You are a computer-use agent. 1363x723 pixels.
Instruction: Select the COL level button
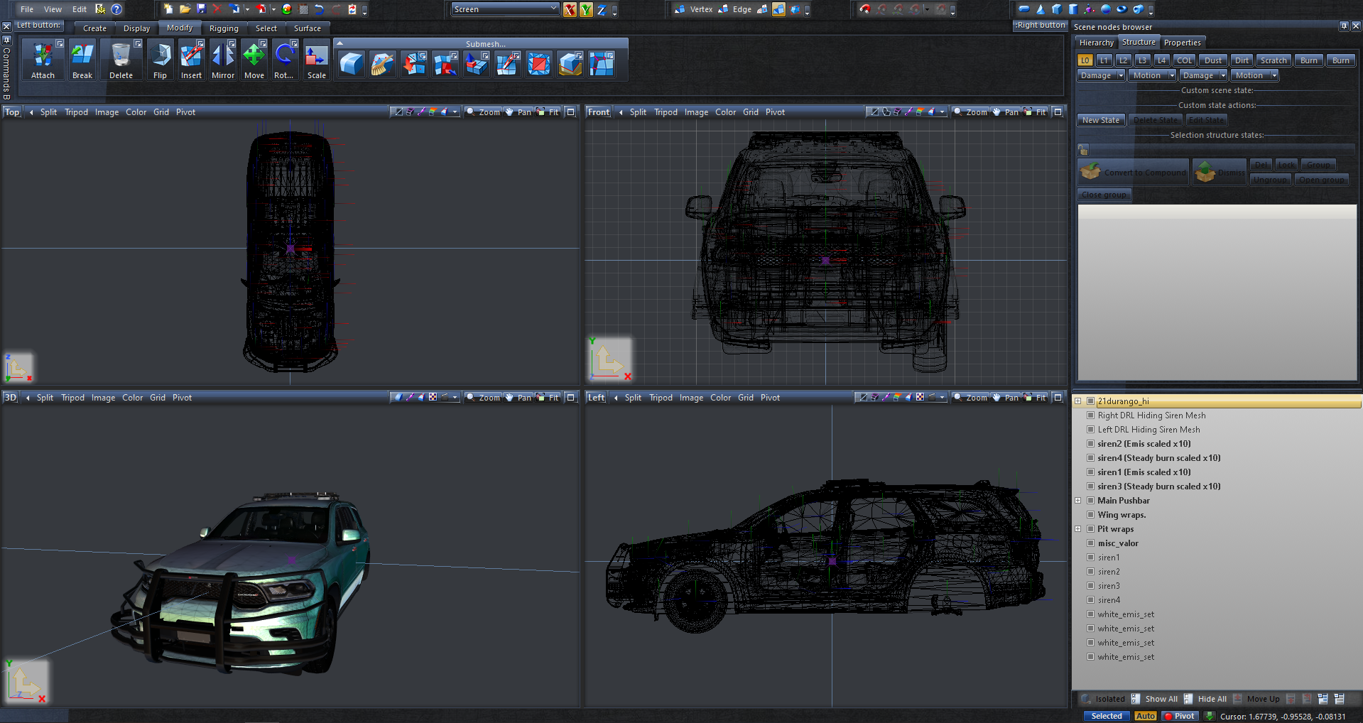(x=1184, y=60)
